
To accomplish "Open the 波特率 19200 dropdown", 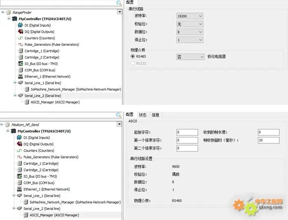I will point(189,16).
